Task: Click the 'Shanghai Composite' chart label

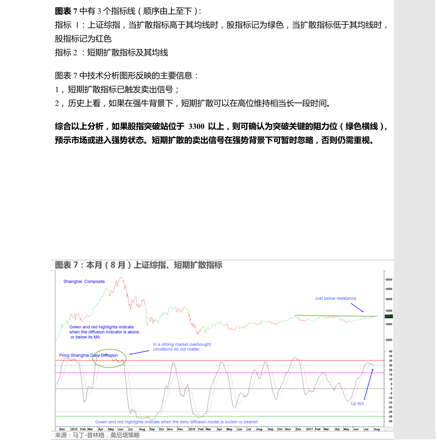Action: point(84,282)
